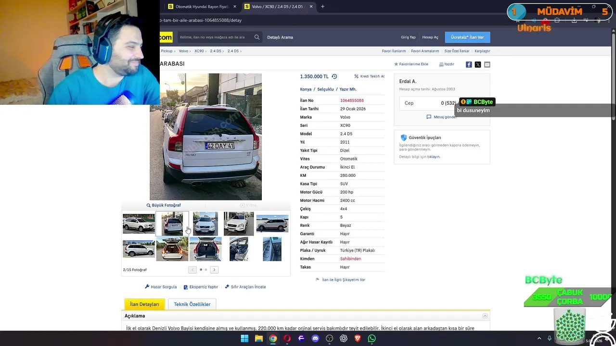Click Kredi Teklifi Al link
Image resolution: width=616 pixels, height=346 pixels.
(x=370, y=76)
